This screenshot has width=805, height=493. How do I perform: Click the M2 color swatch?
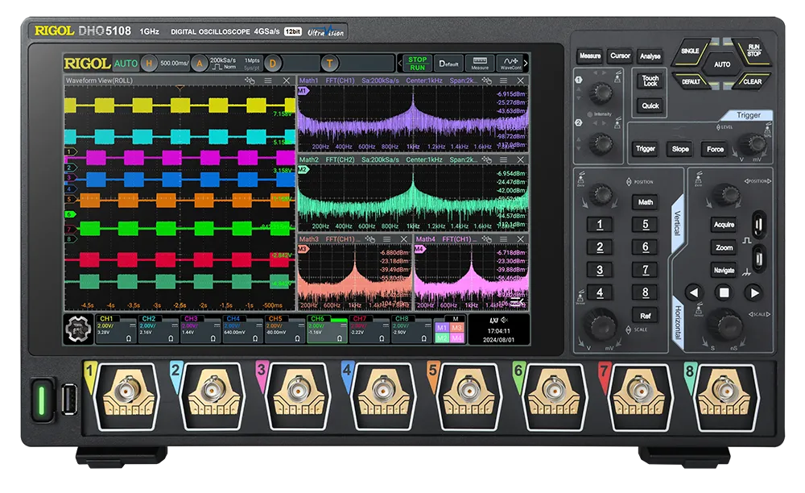tap(442, 338)
